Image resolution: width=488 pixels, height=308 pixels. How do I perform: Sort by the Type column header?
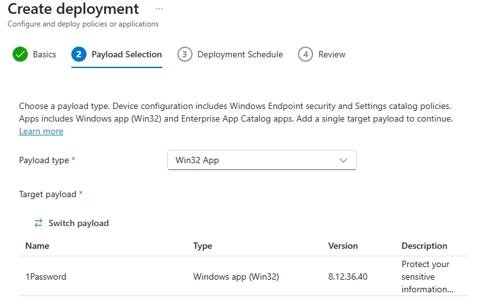point(203,246)
